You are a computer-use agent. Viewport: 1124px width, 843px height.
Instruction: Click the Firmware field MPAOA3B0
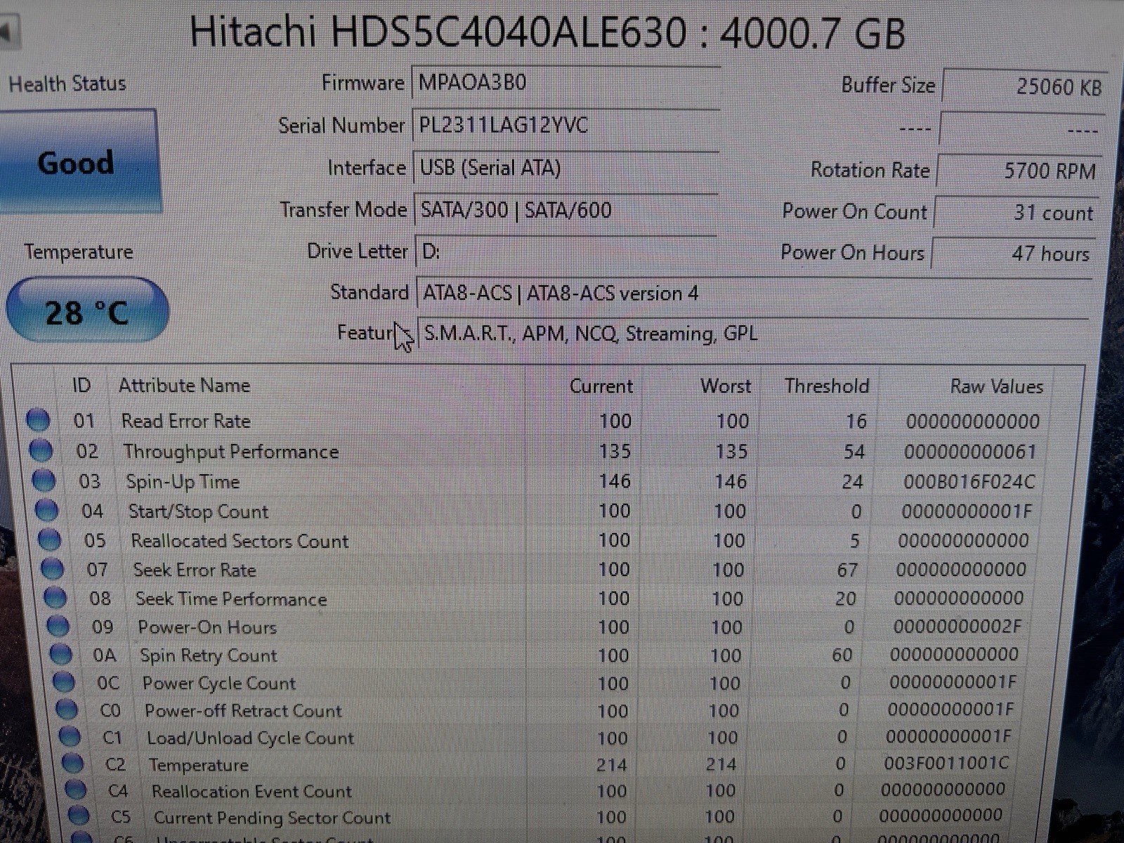(x=566, y=84)
